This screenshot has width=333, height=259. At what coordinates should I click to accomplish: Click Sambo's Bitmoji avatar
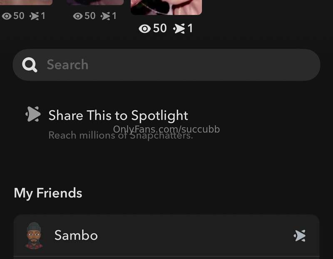pyautogui.click(x=34, y=235)
